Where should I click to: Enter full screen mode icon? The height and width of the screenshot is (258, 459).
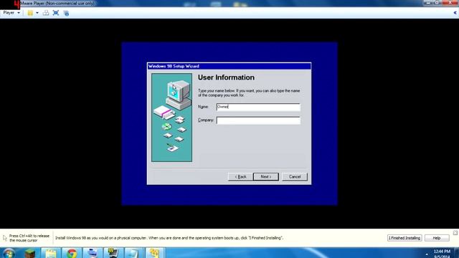coord(56,13)
